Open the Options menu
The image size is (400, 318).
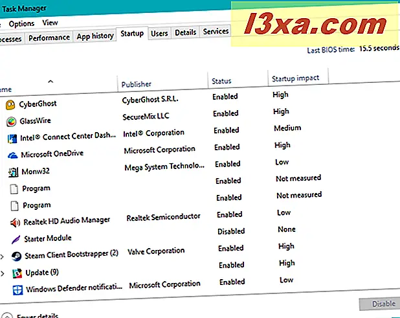coord(21,24)
